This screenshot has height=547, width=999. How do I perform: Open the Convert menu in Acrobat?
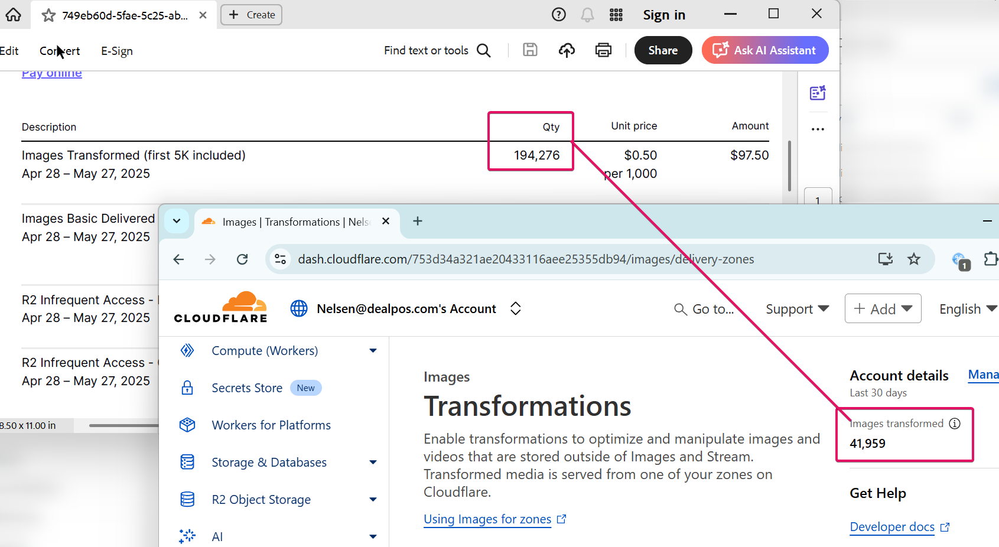tap(60, 51)
